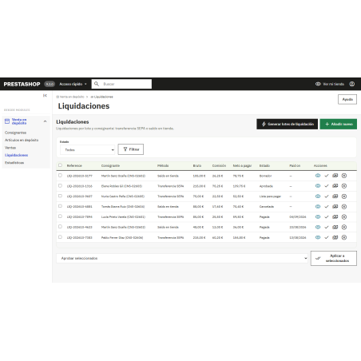Click the Filtrar button

(x=131, y=149)
